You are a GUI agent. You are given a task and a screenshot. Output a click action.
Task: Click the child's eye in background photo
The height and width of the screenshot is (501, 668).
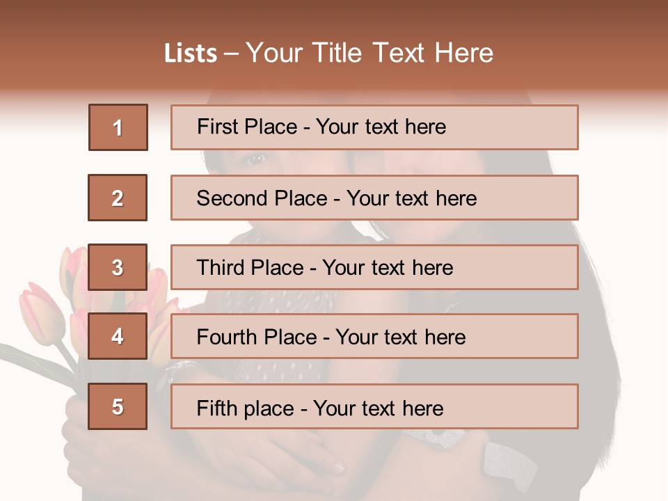pos(255,159)
